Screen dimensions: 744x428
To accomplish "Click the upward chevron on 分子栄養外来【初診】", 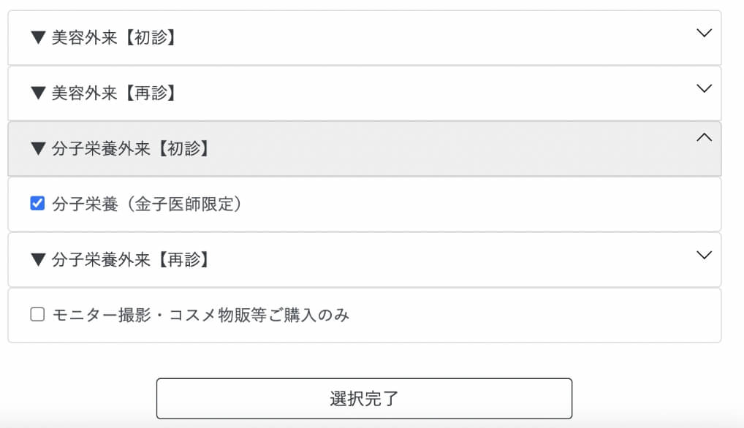I will [704, 138].
